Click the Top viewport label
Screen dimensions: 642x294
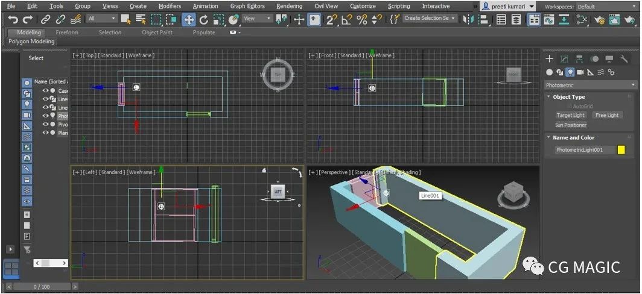tap(89, 55)
